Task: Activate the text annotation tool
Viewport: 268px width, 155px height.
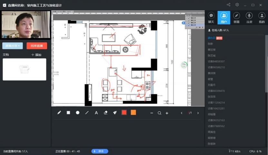Action: point(96,113)
